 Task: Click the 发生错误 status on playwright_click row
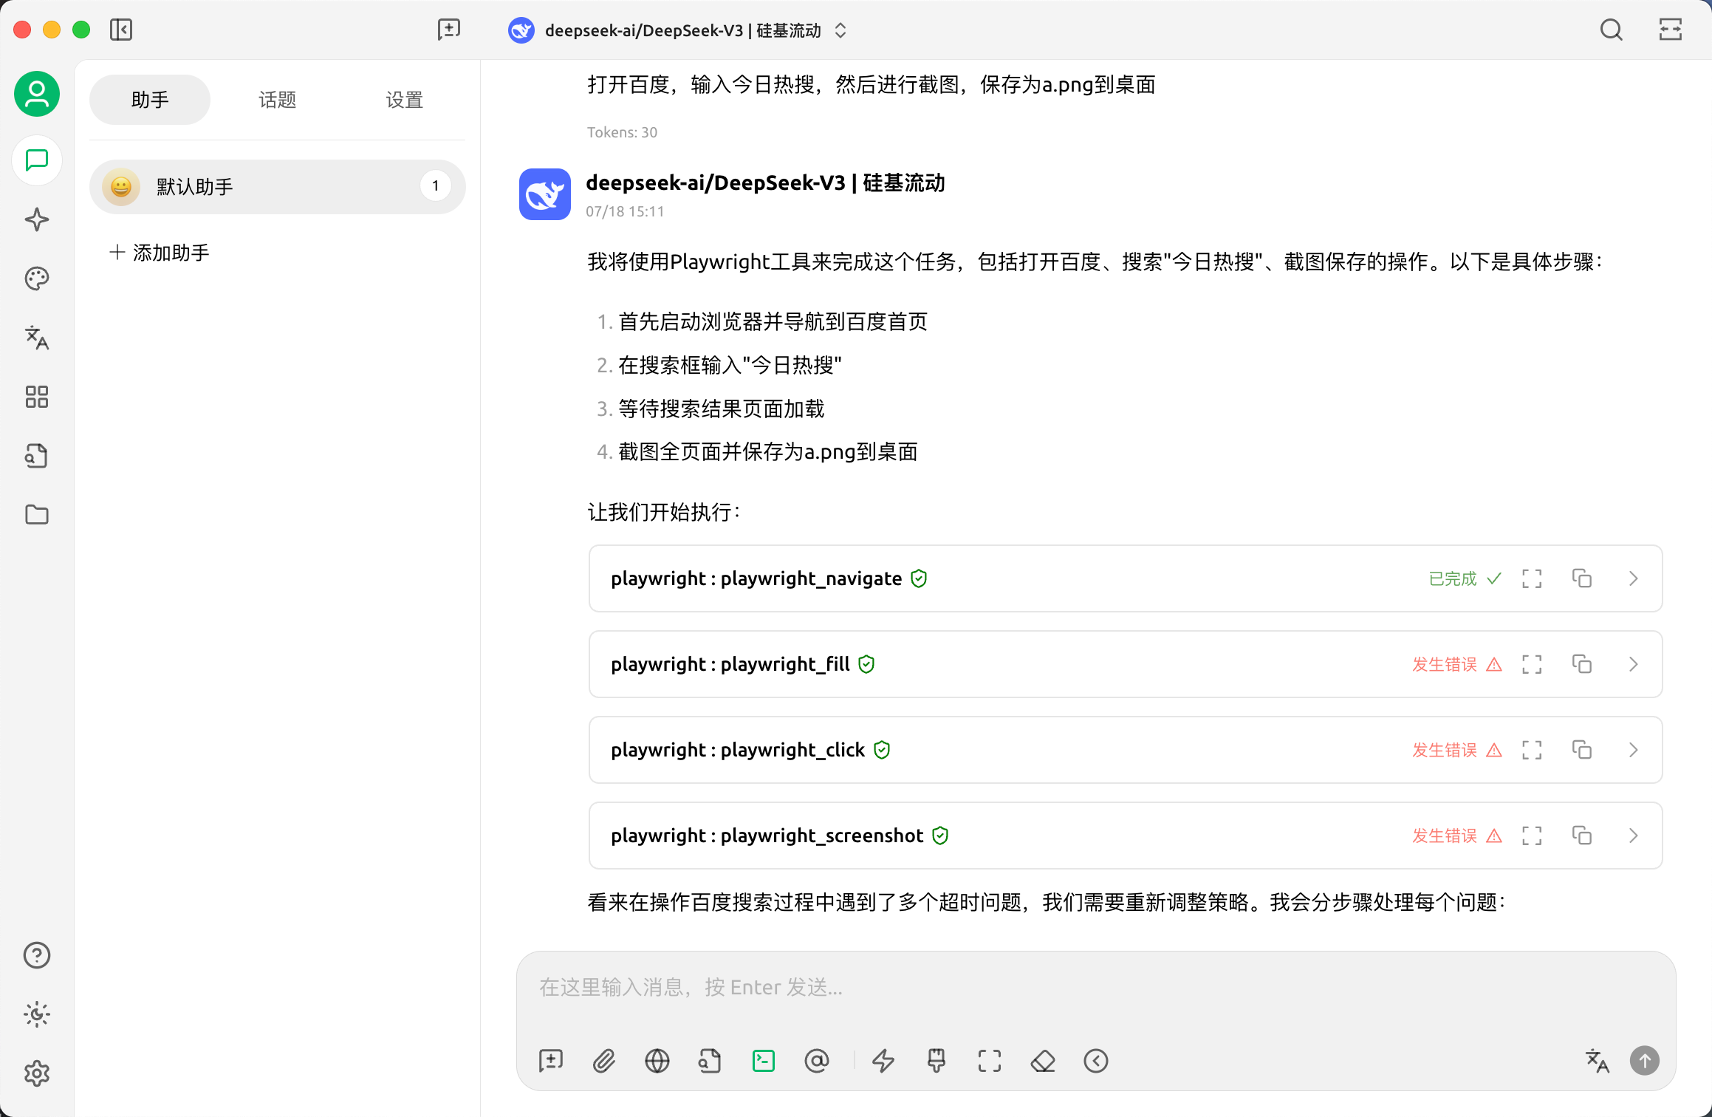tap(1456, 750)
